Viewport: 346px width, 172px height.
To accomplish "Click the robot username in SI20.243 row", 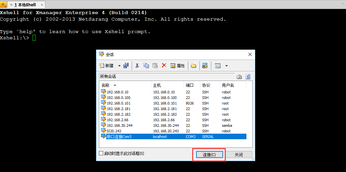I will [x=226, y=131].
